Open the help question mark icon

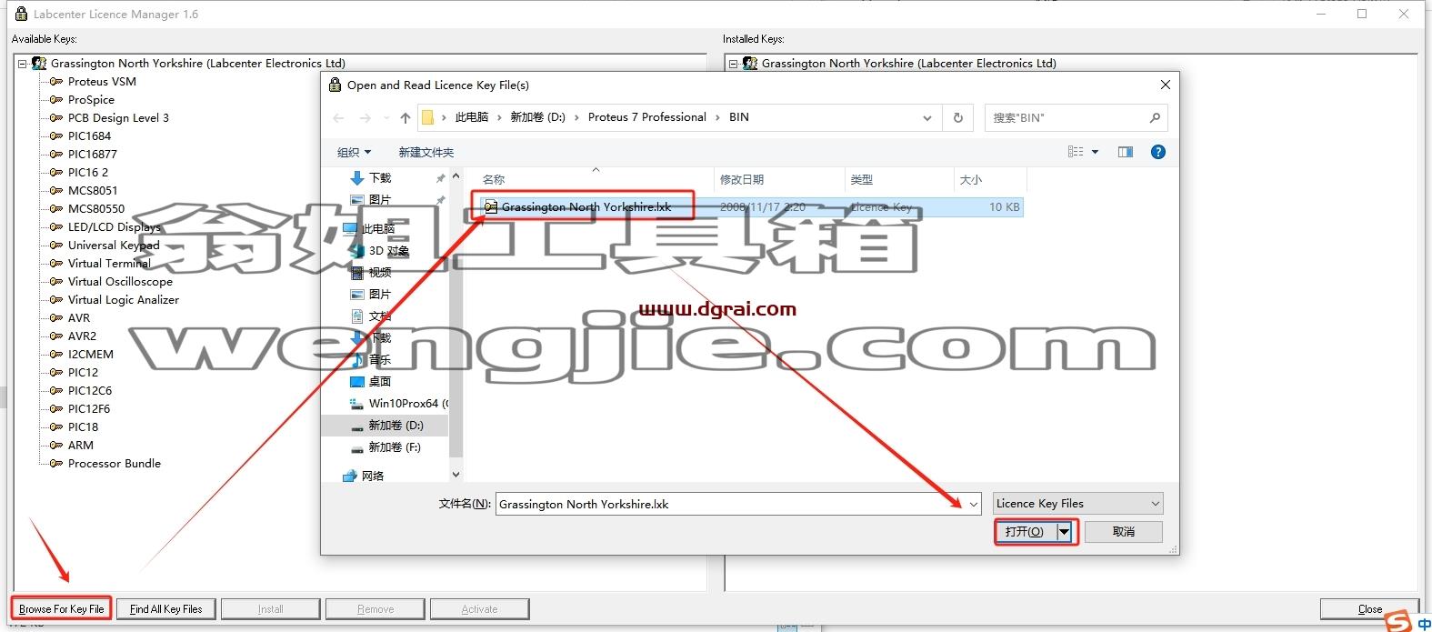tap(1157, 152)
